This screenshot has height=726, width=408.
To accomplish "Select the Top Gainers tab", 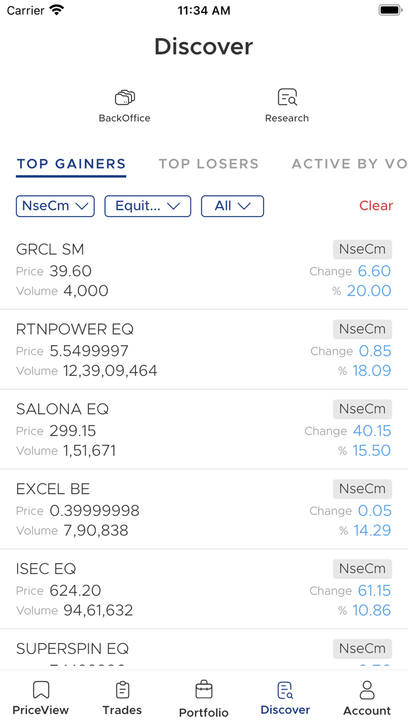I will pos(71,164).
